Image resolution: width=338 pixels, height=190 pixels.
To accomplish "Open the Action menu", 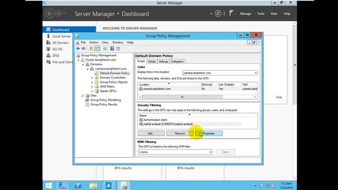I will click(94, 42).
